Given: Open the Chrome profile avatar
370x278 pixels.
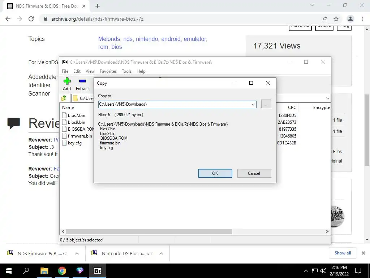Looking at the screenshot, I should click(x=350, y=19).
